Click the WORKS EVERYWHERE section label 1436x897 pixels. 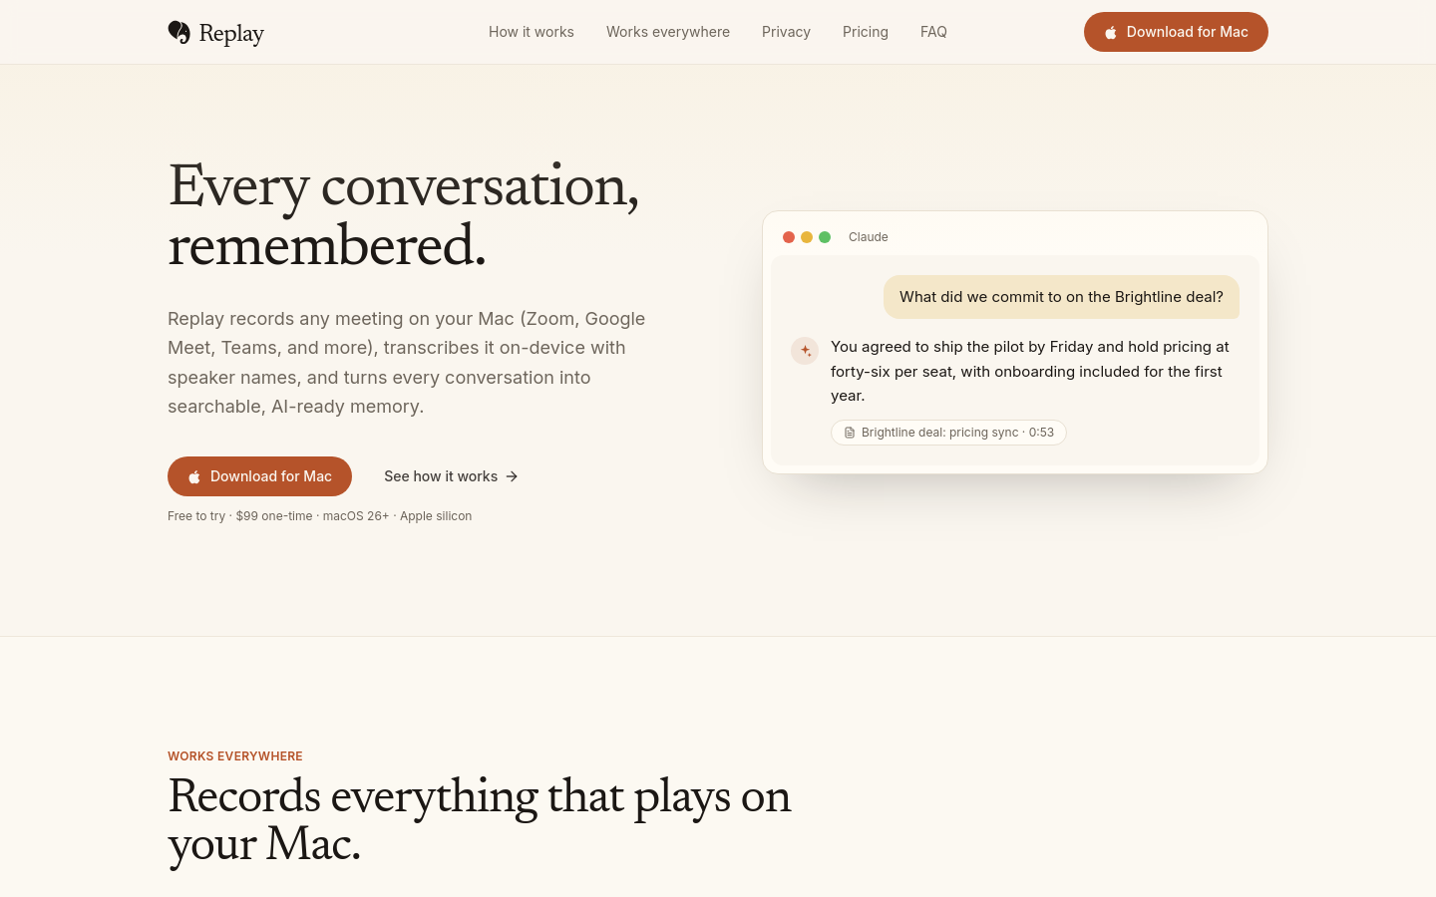pos(235,756)
